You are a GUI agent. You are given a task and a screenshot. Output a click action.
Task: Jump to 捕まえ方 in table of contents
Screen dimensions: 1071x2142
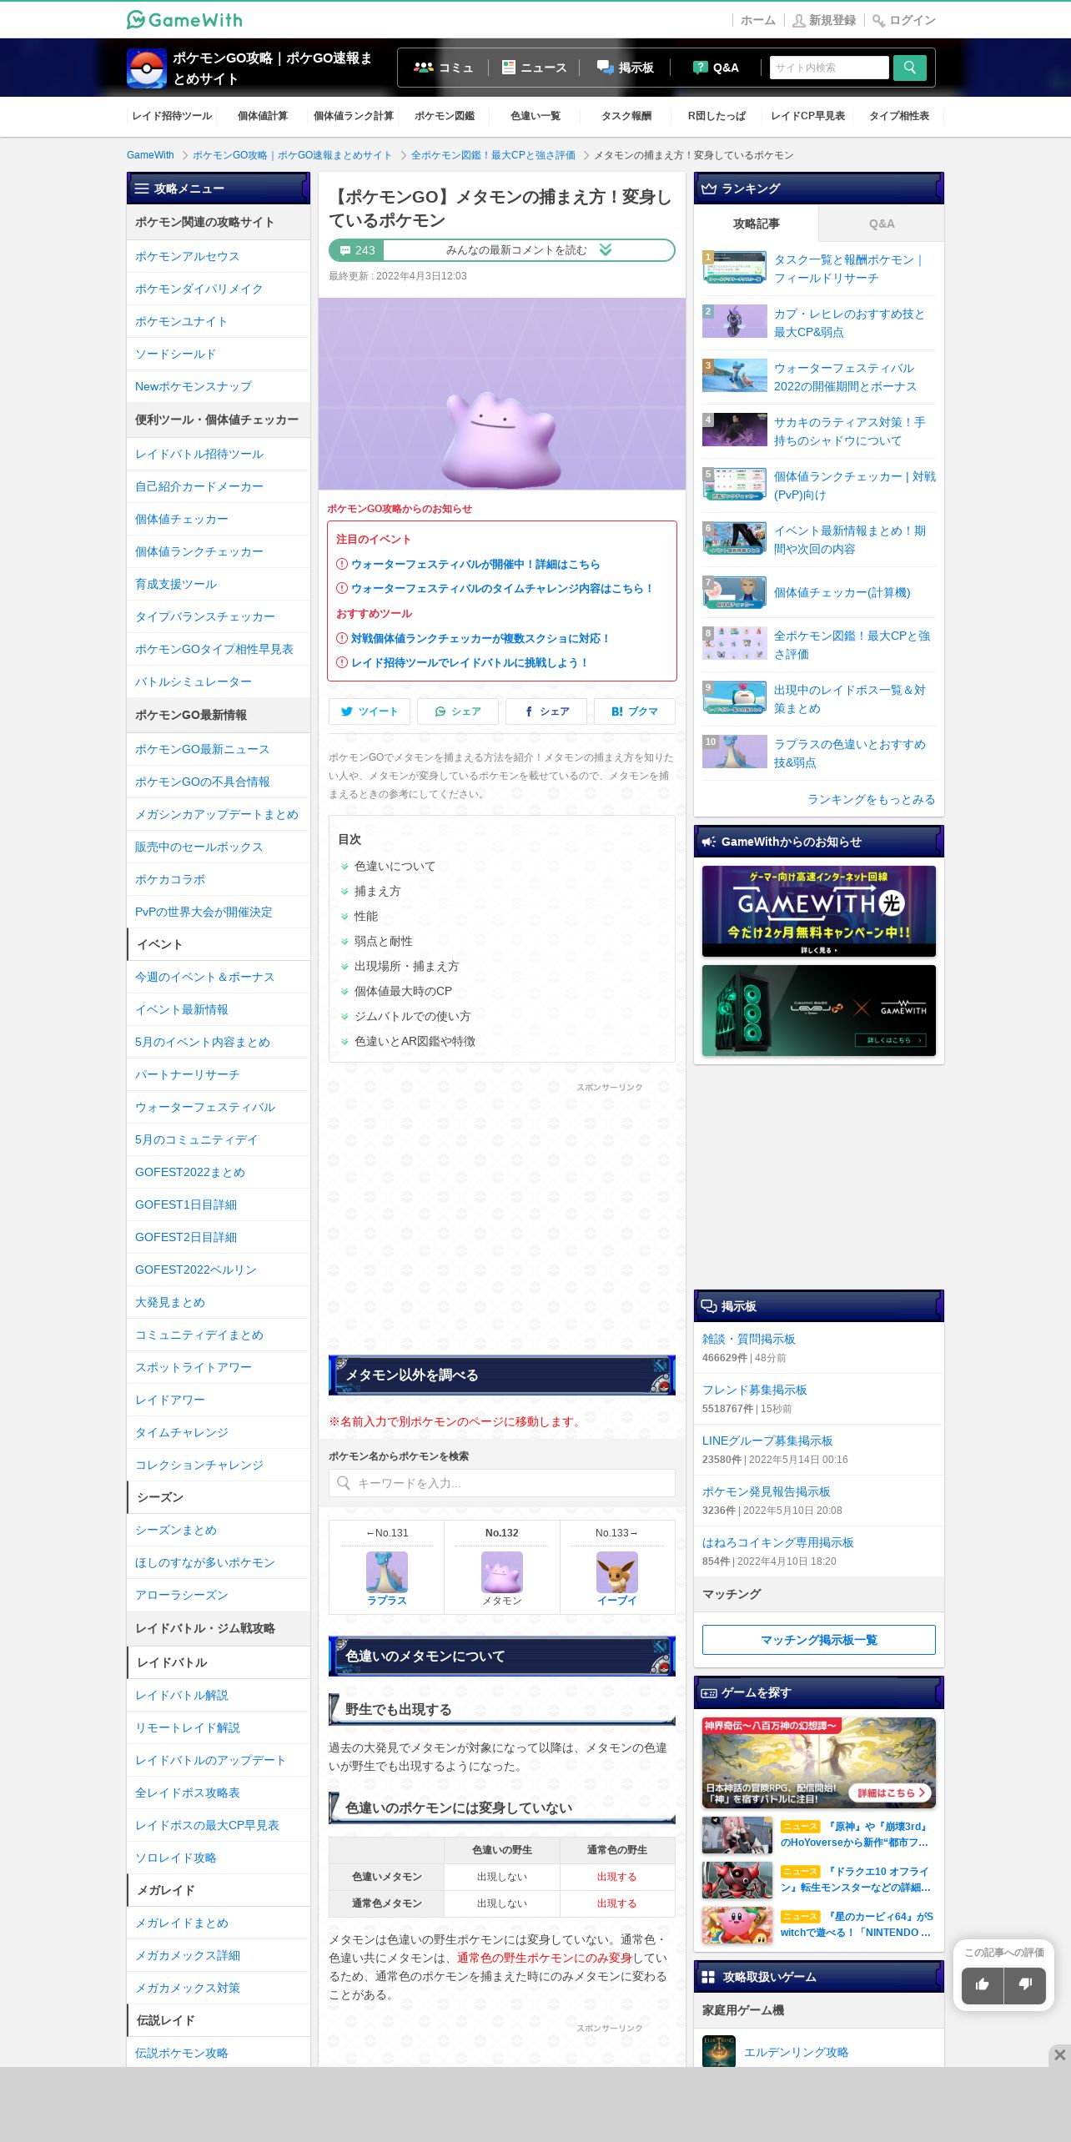[x=377, y=892]
